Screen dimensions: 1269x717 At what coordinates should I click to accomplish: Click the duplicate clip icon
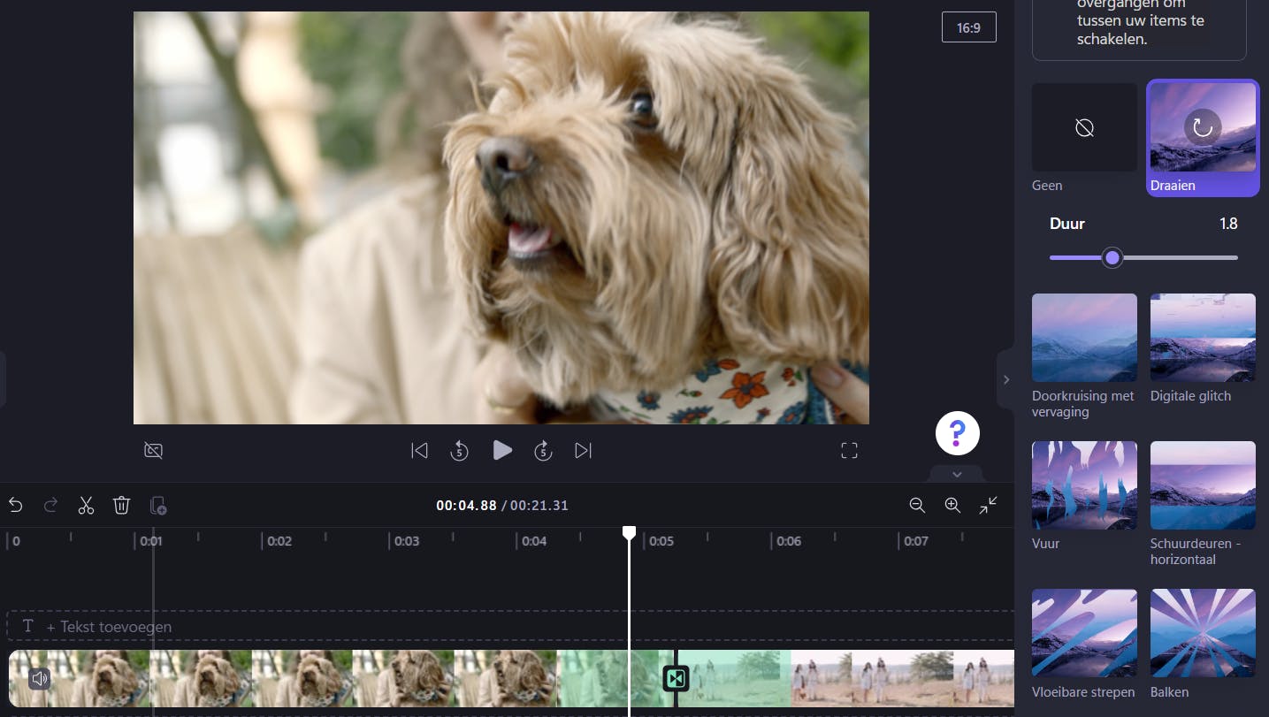(x=158, y=505)
